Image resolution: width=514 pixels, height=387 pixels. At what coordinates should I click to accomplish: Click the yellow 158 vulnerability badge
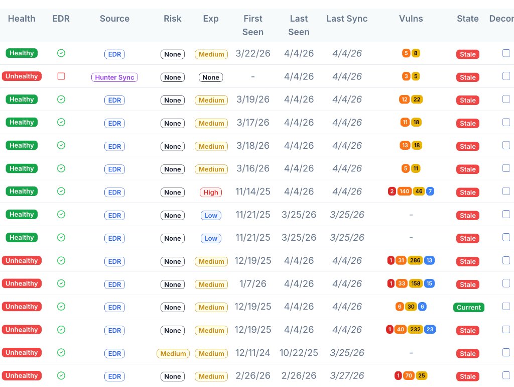pyautogui.click(x=416, y=283)
